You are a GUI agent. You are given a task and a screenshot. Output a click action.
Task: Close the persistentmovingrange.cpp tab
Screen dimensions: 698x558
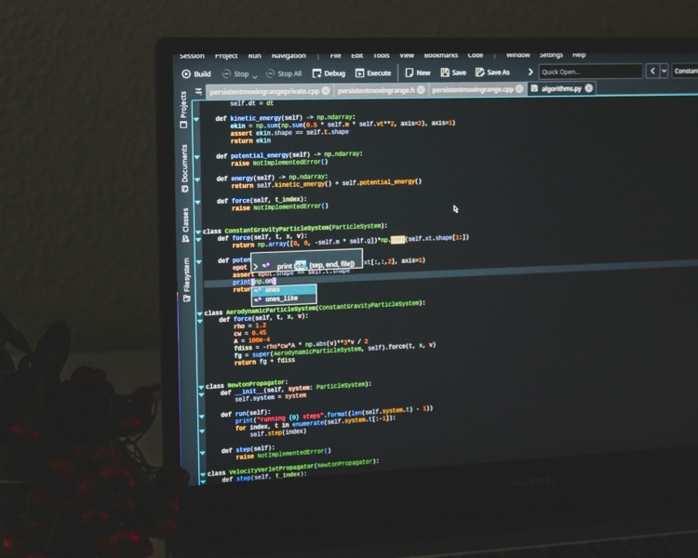(x=519, y=89)
